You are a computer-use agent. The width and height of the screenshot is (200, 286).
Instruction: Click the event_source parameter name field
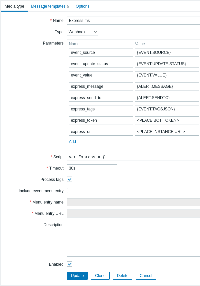coord(101,53)
